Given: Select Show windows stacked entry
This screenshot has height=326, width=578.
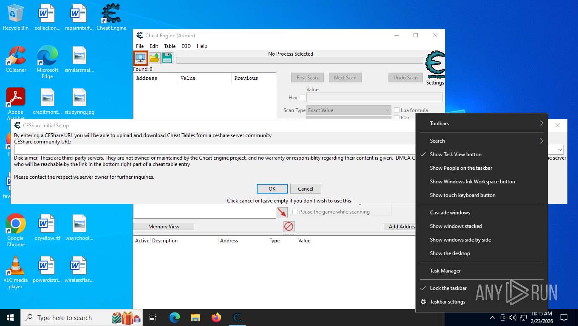Looking at the screenshot, I should [x=482, y=226].
